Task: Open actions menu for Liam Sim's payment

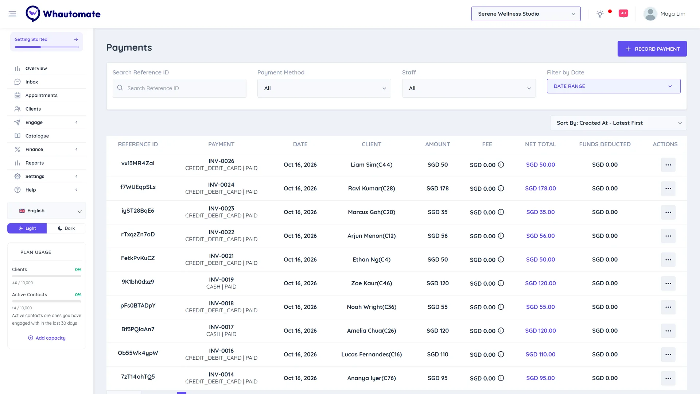Action: [x=668, y=165]
